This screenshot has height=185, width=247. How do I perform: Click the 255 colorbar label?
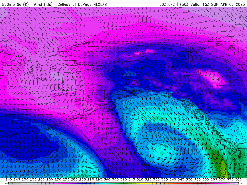33,179
